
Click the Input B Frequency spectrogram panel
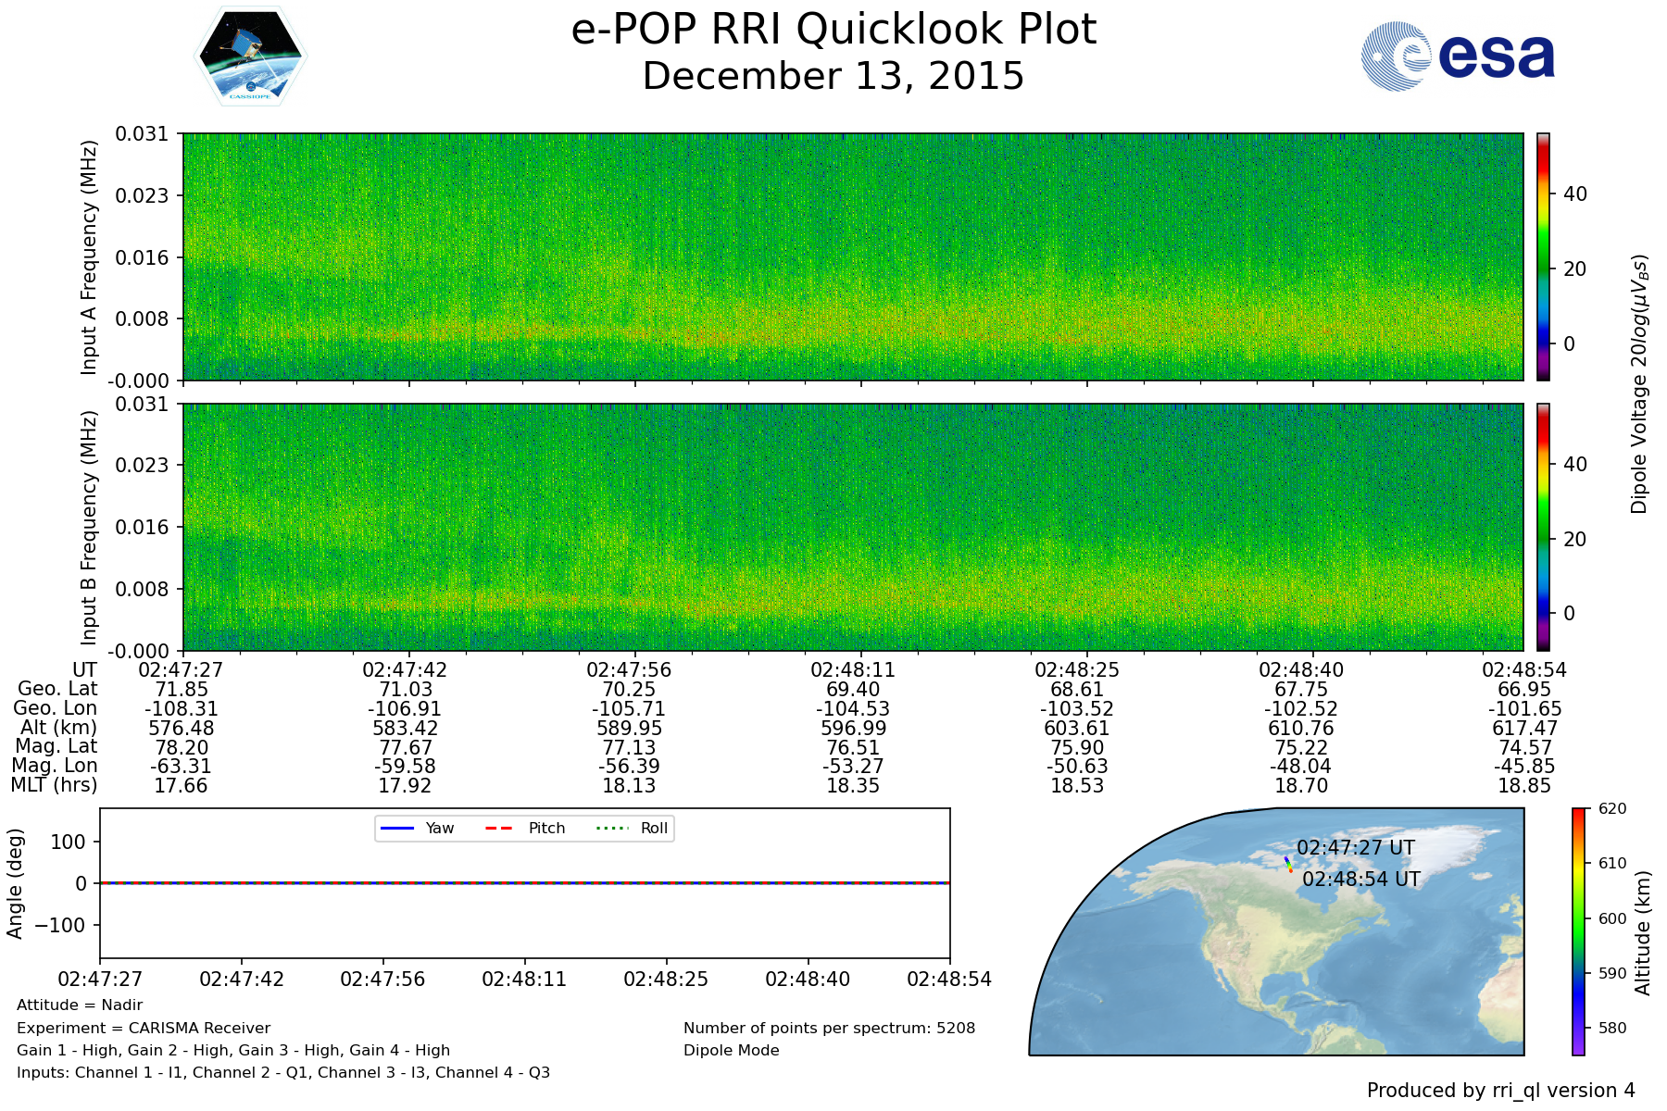coord(852,527)
